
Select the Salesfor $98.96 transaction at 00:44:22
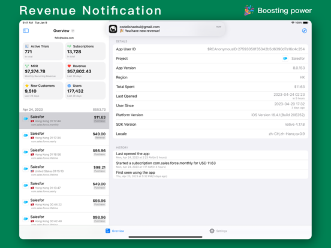coord(64,204)
